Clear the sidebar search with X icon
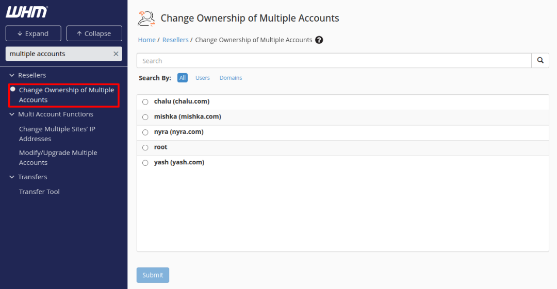Image resolution: width=557 pixels, height=289 pixels. [116, 54]
